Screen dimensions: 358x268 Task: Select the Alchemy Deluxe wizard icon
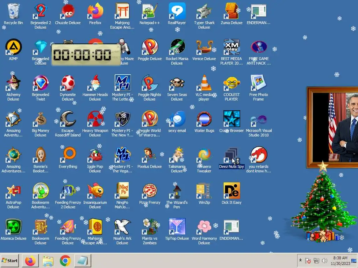point(13,83)
